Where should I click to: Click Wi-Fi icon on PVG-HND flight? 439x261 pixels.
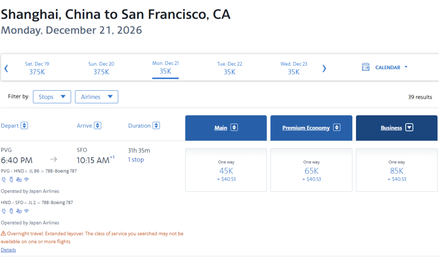pos(26,179)
